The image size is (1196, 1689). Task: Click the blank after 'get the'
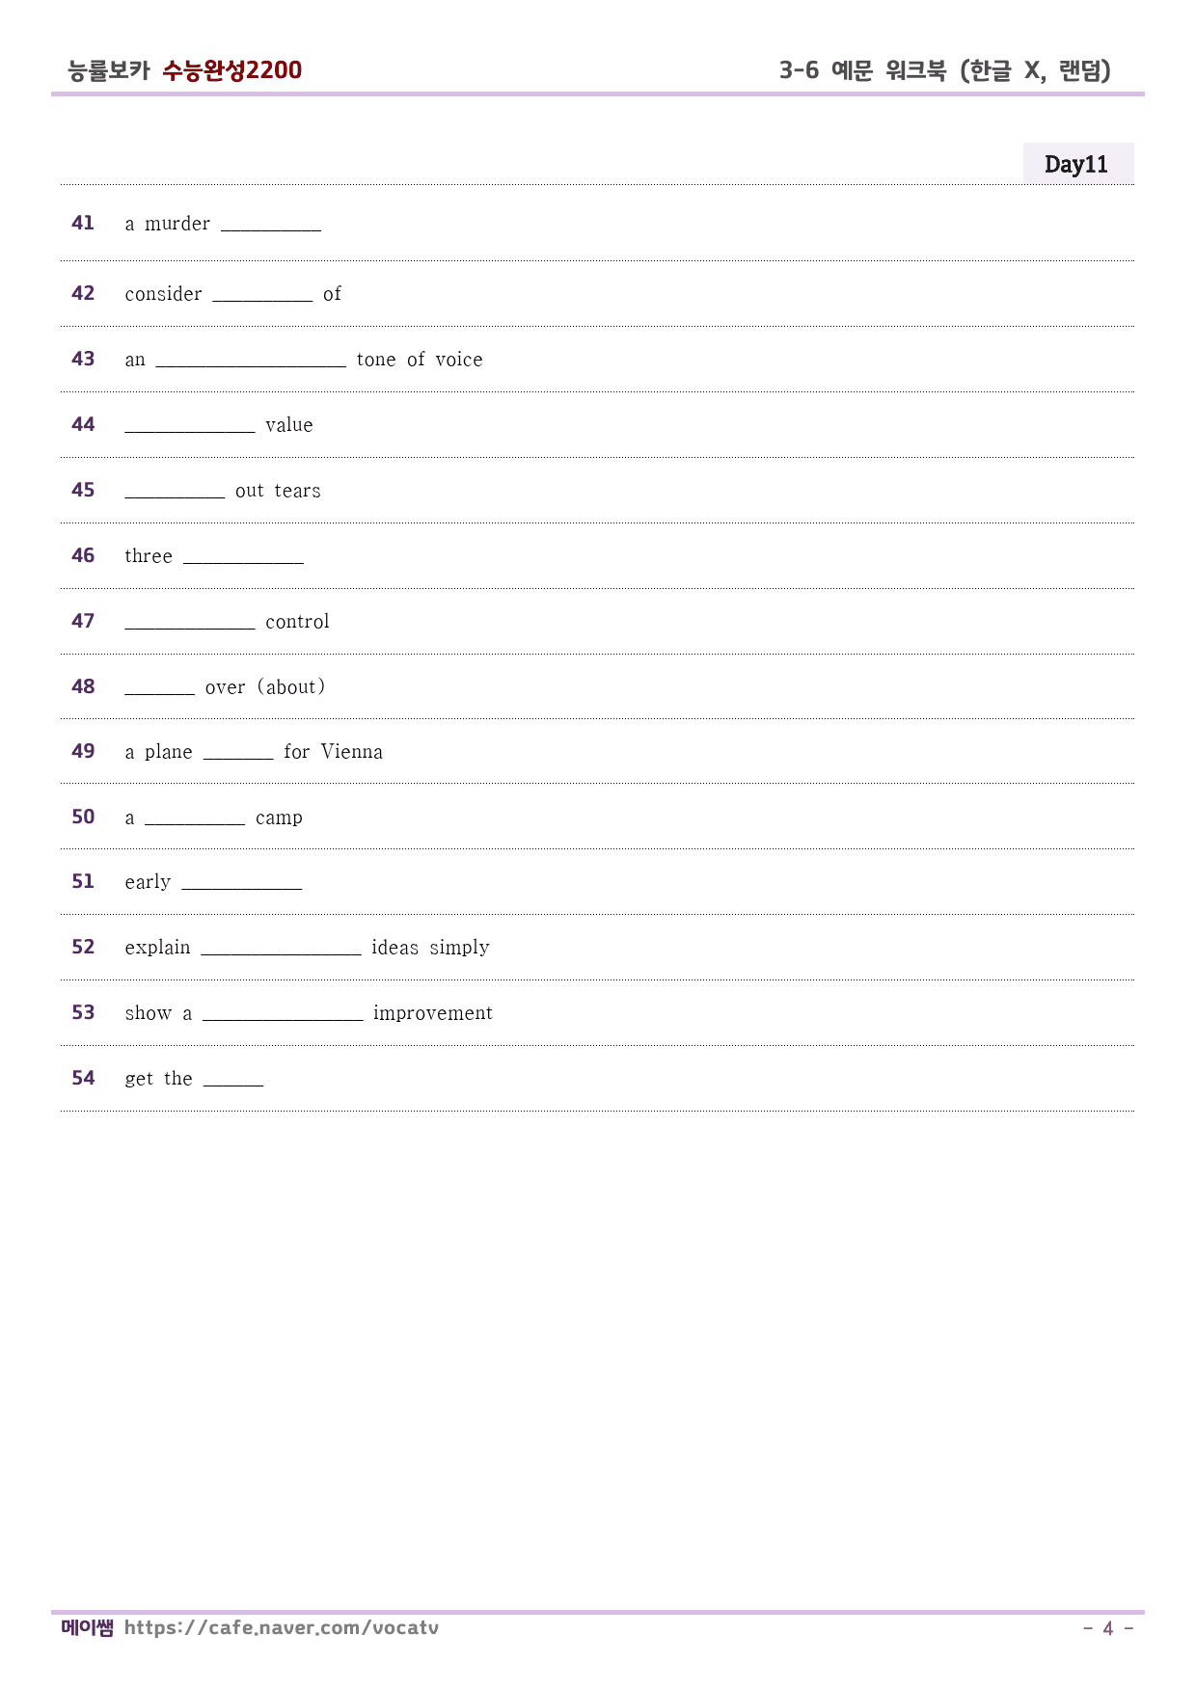tap(233, 1084)
